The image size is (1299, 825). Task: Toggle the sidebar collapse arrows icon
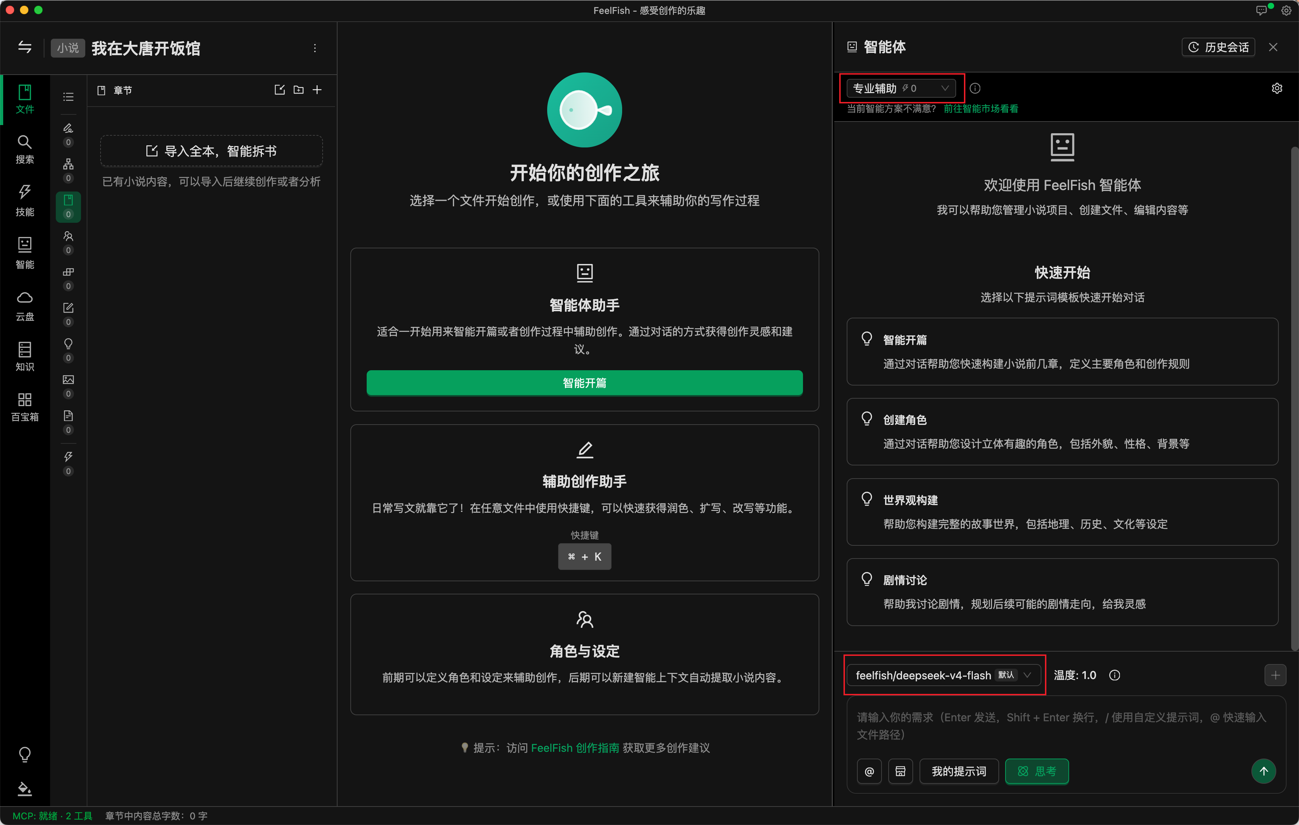pyautogui.click(x=25, y=48)
